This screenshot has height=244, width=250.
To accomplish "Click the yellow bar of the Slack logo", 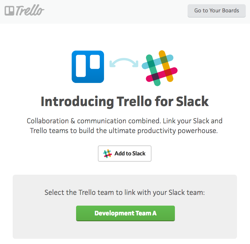I will pyautogui.click(x=166, y=66).
